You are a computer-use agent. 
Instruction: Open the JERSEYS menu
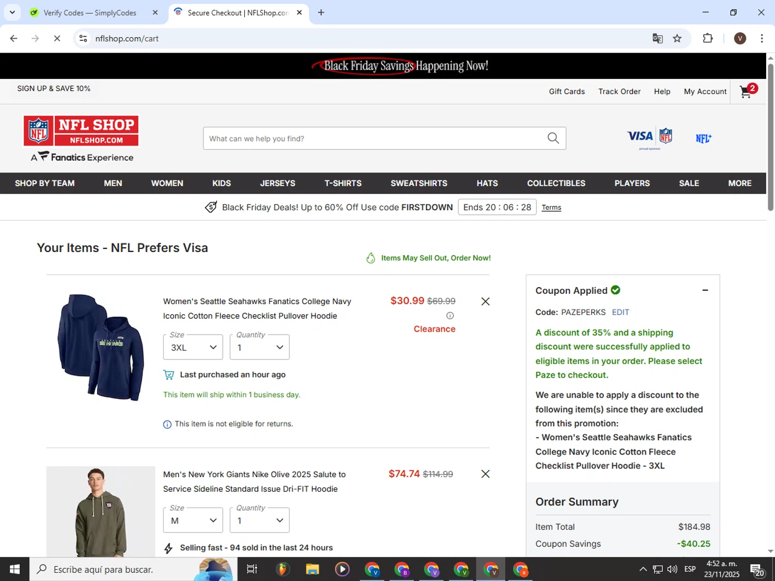click(277, 183)
